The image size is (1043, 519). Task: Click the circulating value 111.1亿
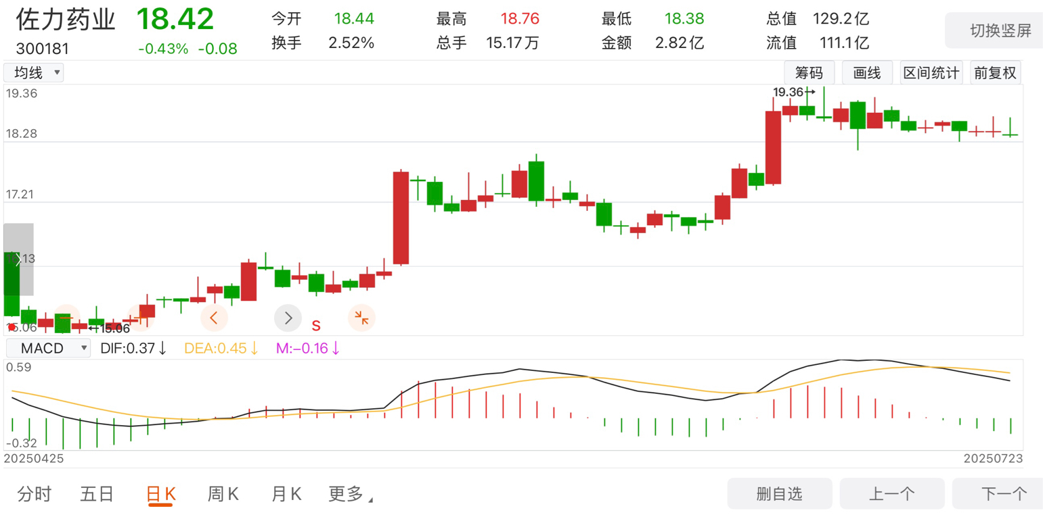844,43
